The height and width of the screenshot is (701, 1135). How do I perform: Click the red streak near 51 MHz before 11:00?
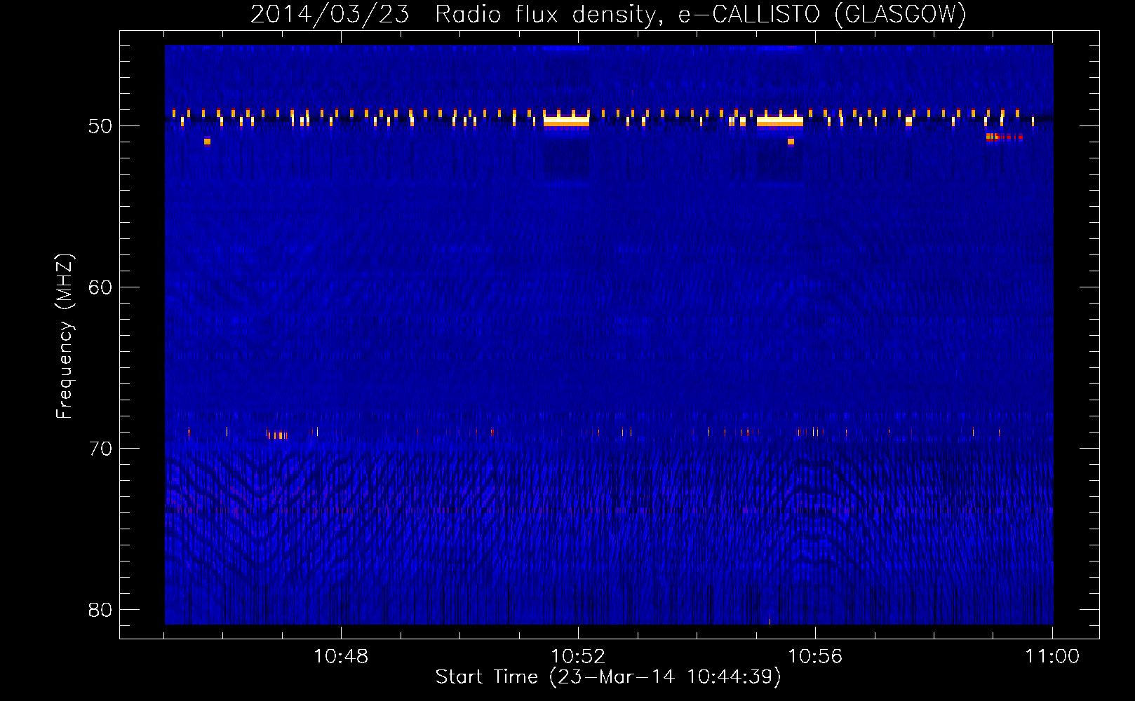[x=1004, y=137]
